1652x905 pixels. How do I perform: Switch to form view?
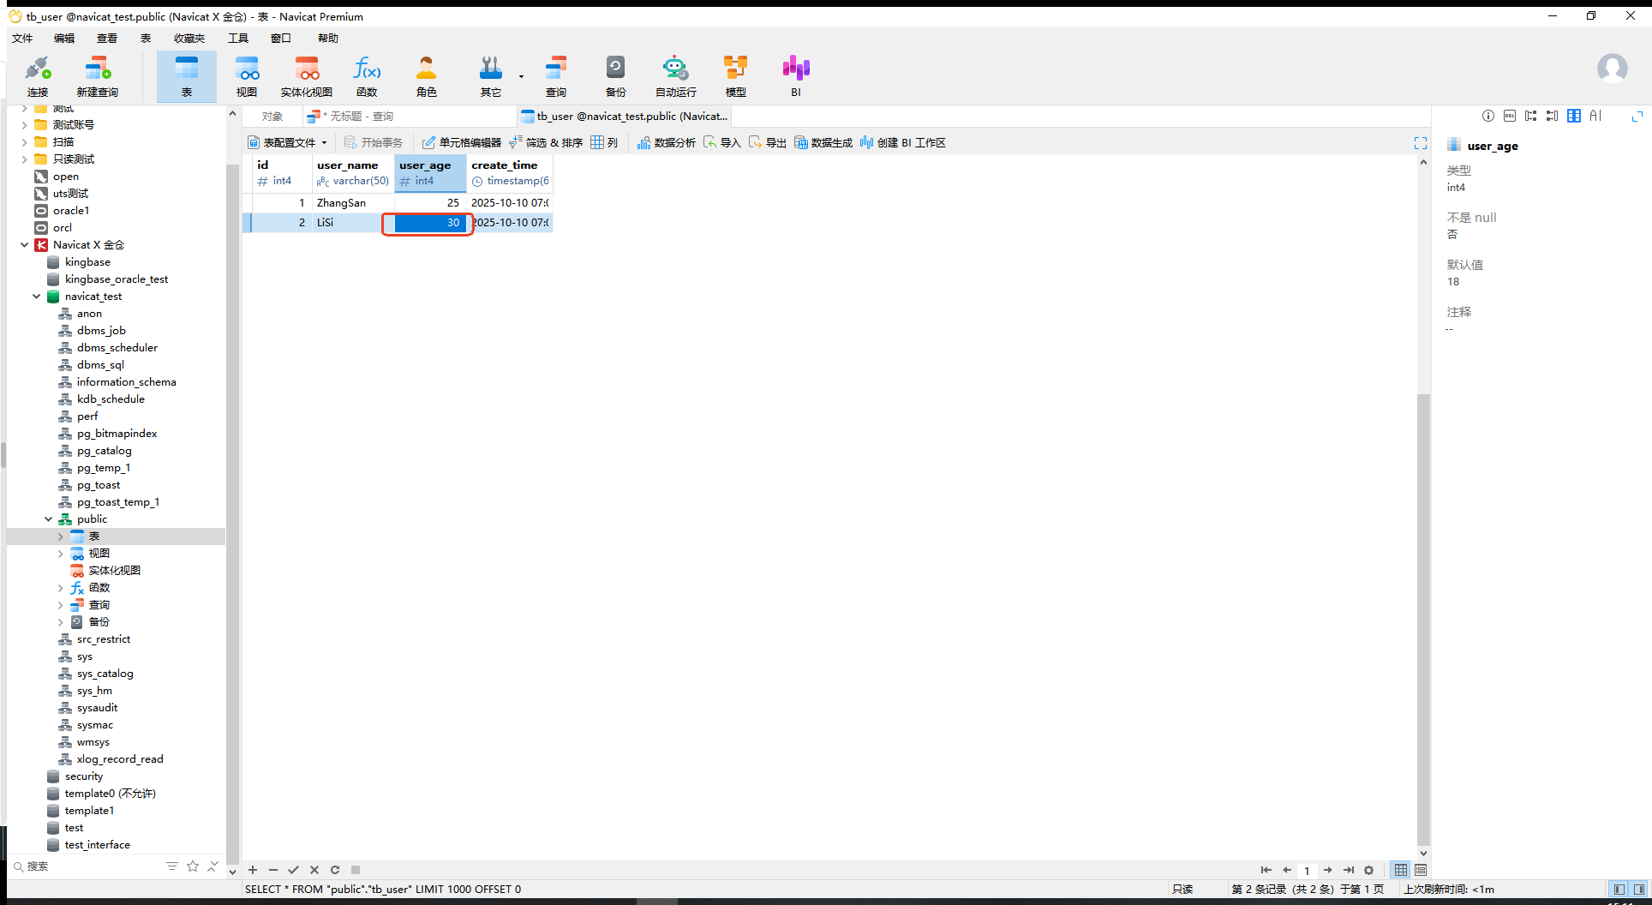pyautogui.click(x=1421, y=870)
